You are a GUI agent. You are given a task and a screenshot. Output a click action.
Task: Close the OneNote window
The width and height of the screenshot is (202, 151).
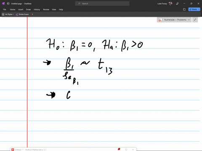[198, 4]
